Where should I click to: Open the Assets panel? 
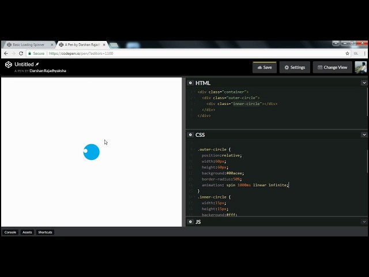click(27, 232)
